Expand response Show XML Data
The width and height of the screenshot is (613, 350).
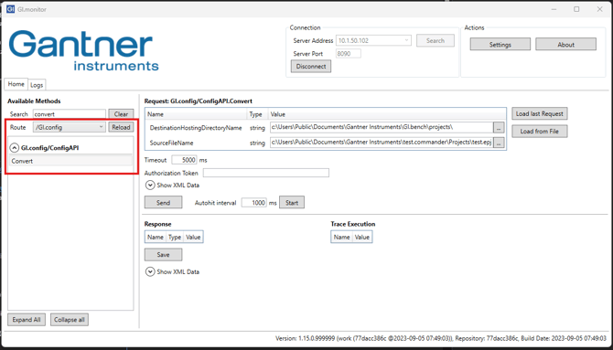pos(150,271)
